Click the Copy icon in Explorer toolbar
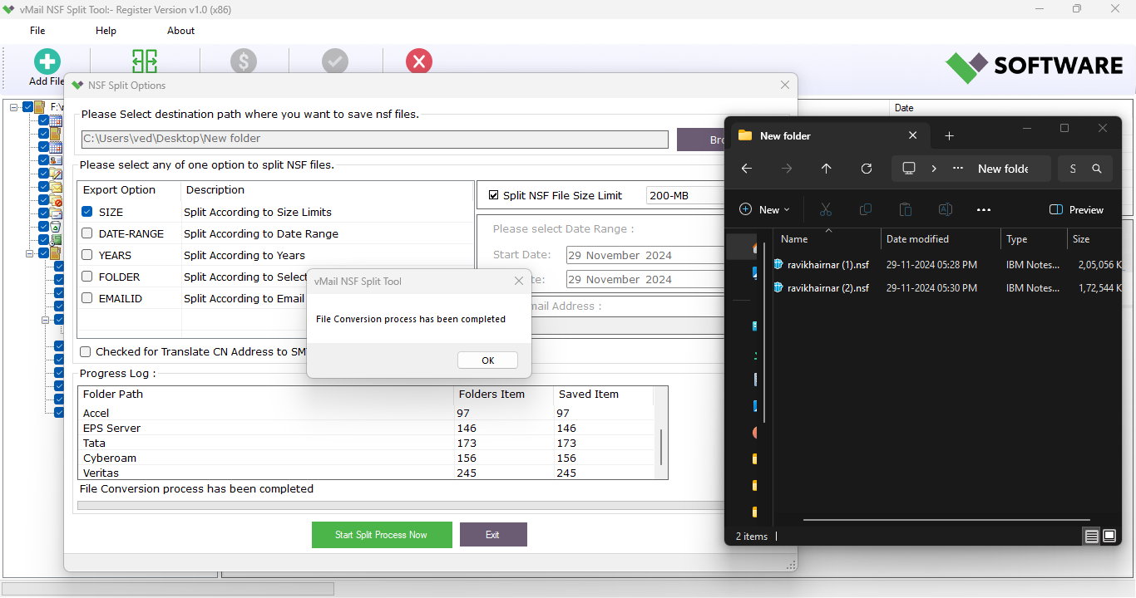Viewport: 1136px width, 598px height. (865, 210)
